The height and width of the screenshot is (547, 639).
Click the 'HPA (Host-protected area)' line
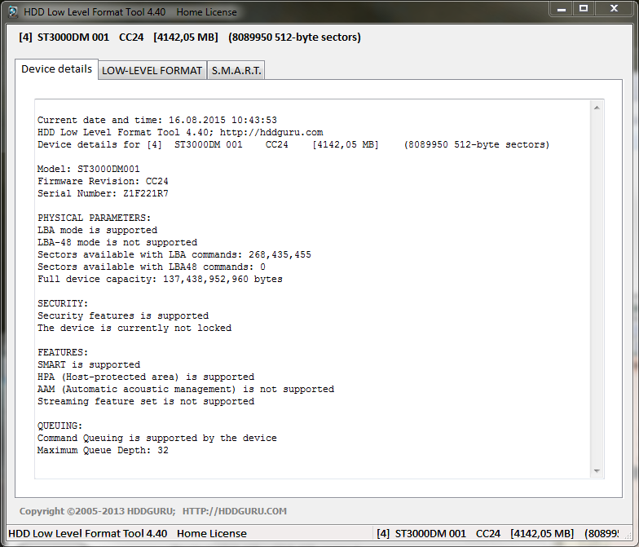(146, 377)
